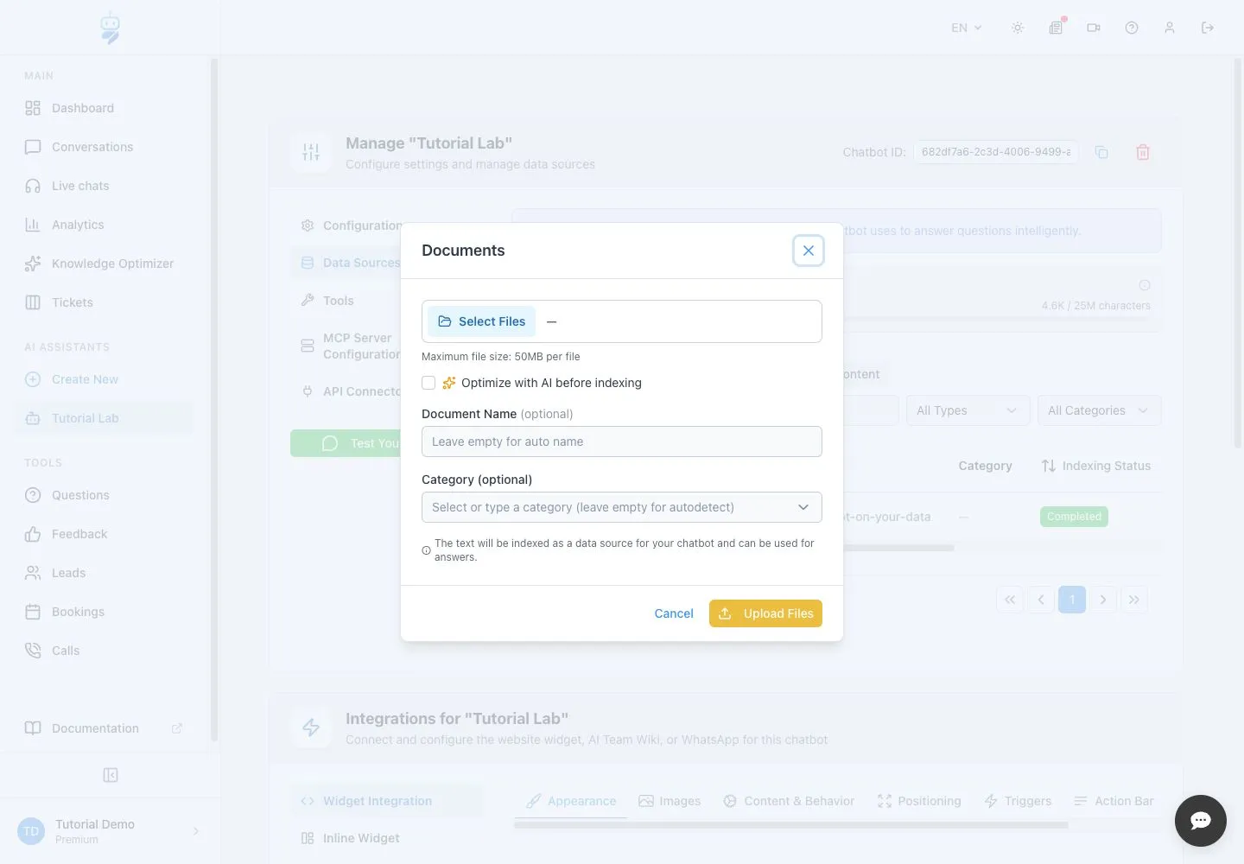Go to Analytics in the sidebar

point(78,225)
